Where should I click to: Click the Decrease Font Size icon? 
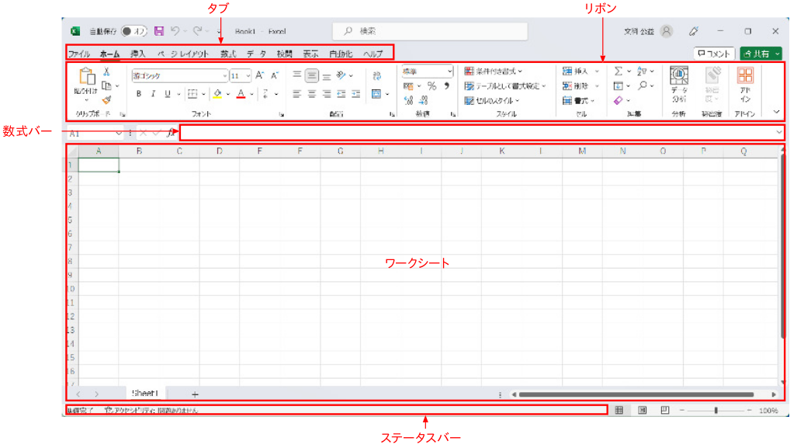pyautogui.click(x=275, y=75)
